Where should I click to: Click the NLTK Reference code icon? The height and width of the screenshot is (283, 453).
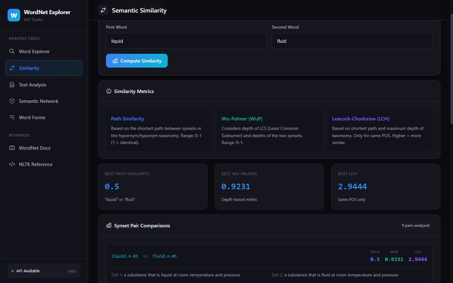point(12,164)
